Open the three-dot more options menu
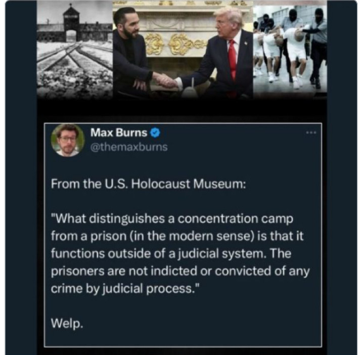Image resolution: width=361 pixels, height=355 pixels. (311, 132)
